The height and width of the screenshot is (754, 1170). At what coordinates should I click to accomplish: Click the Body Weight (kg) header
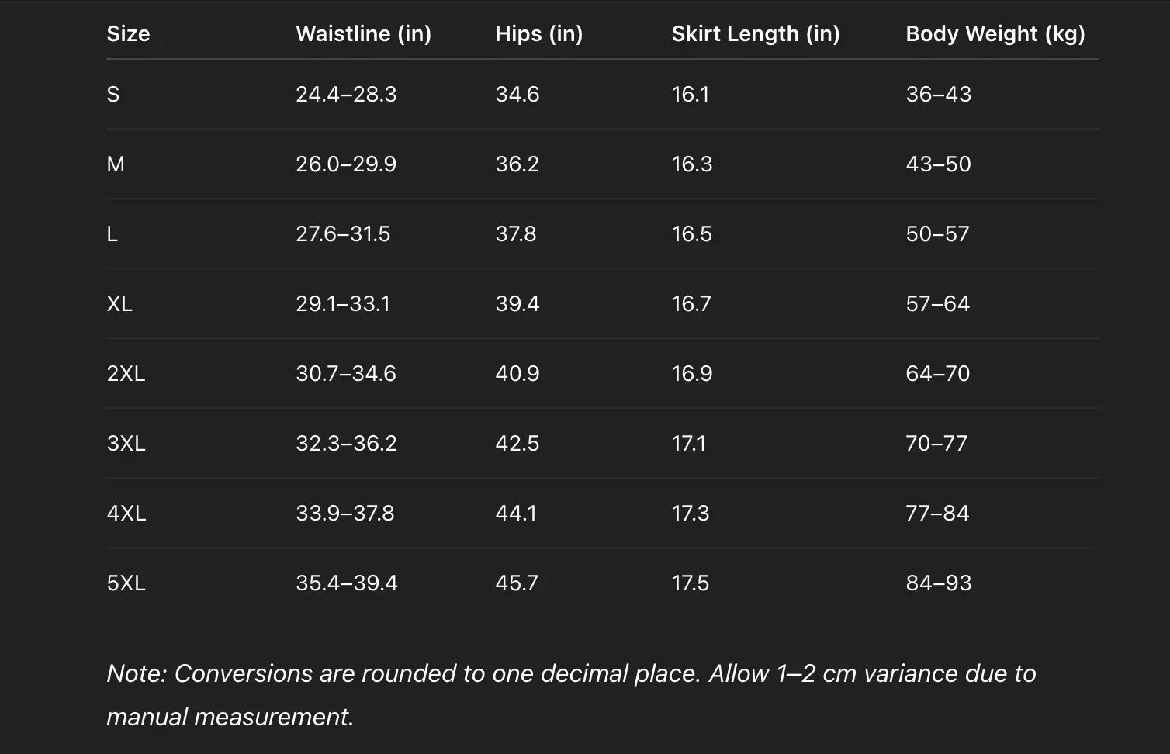[995, 34]
